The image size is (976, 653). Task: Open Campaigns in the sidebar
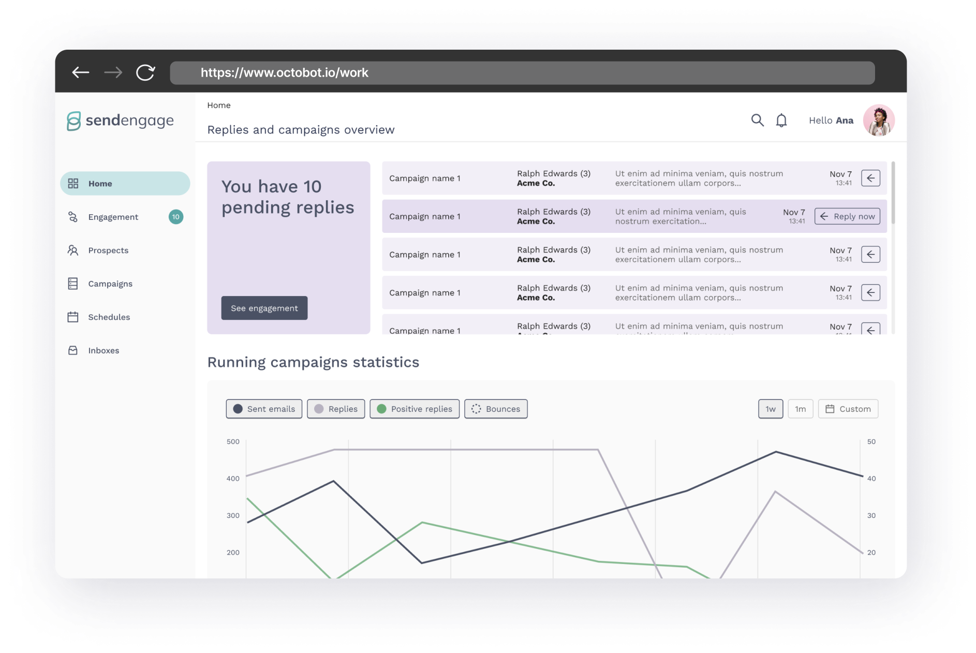coord(125,284)
